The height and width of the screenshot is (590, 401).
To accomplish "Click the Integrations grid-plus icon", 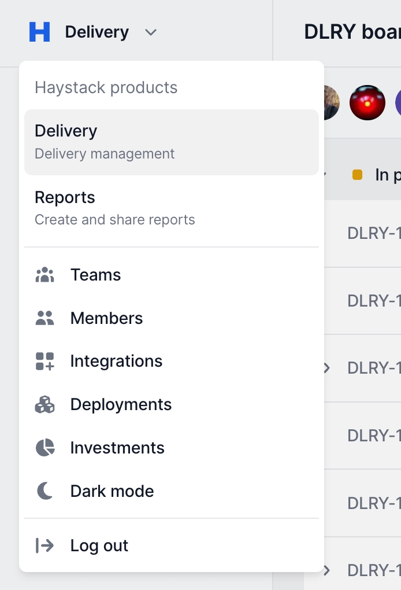I will 44,361.
